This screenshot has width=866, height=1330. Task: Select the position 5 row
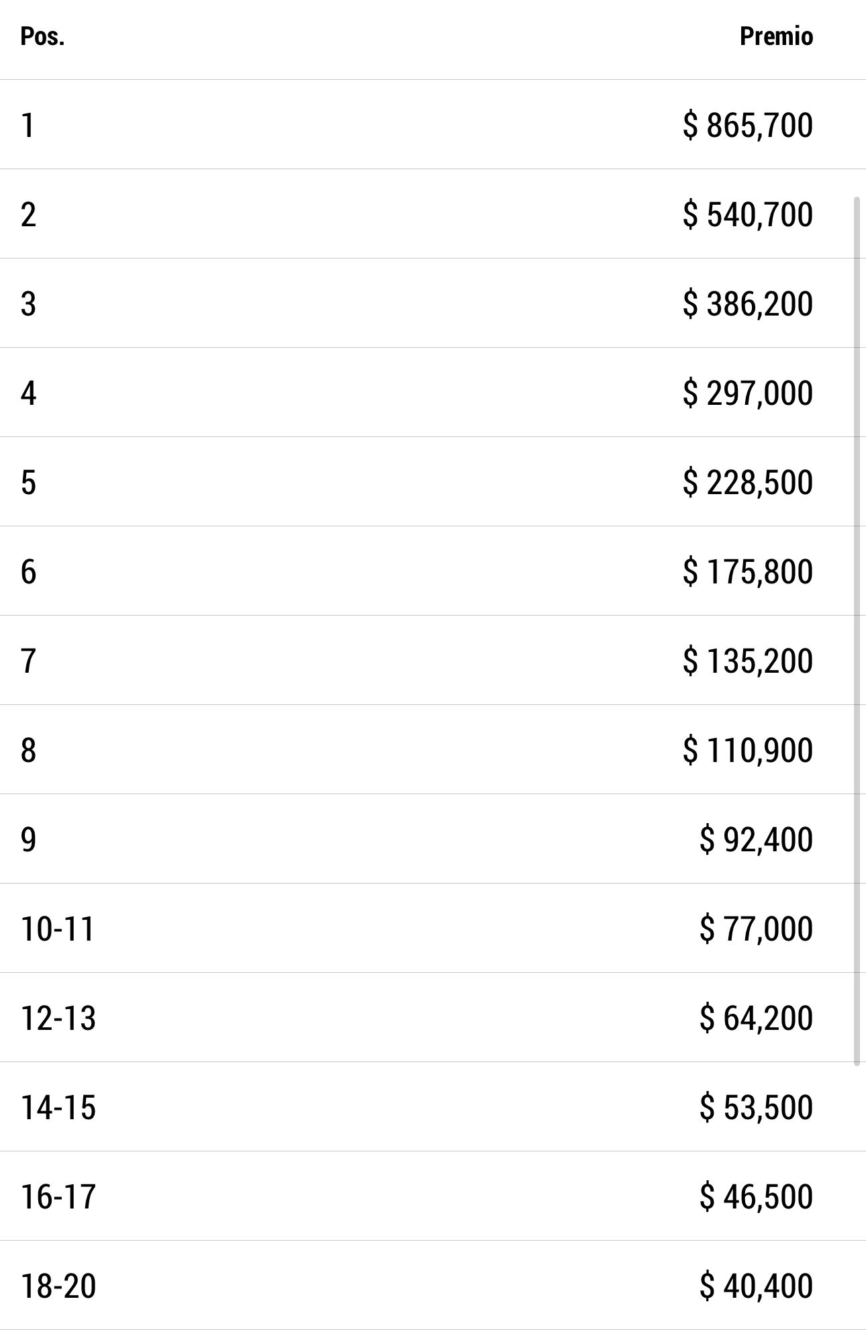433,482
